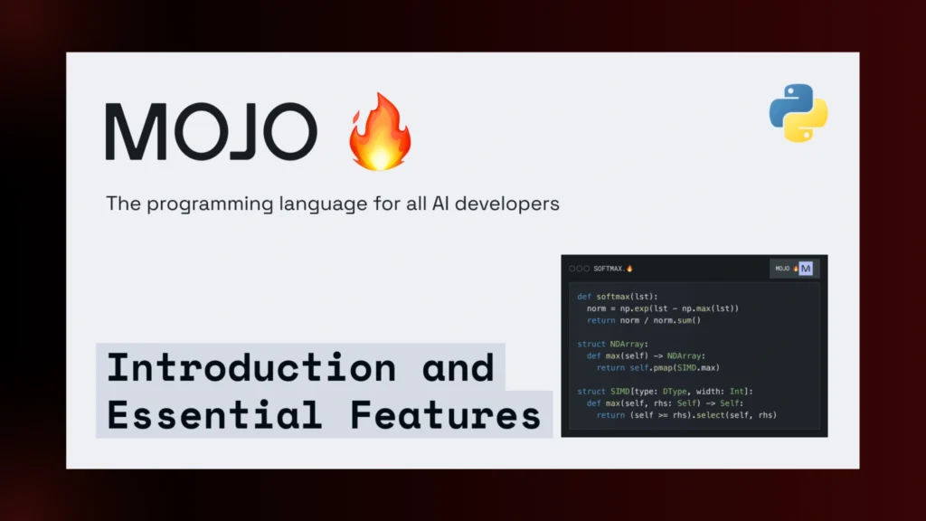This screenshot has width=926, height=521.
Task: Click the 'def max(self, rhs: Self) -> Self:' line
Action: (665, 403)
